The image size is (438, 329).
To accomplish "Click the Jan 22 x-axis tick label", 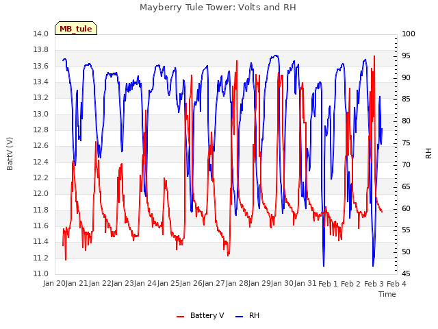I will (100, 283).
